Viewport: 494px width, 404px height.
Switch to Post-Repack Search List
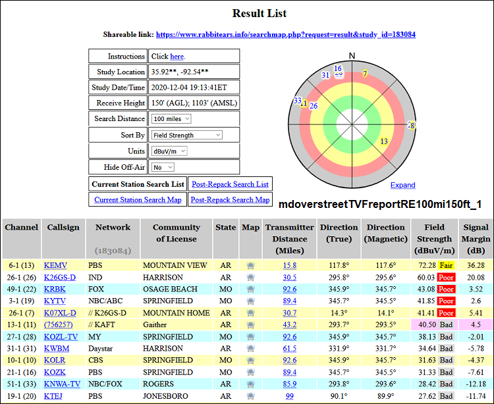(229, 184)
